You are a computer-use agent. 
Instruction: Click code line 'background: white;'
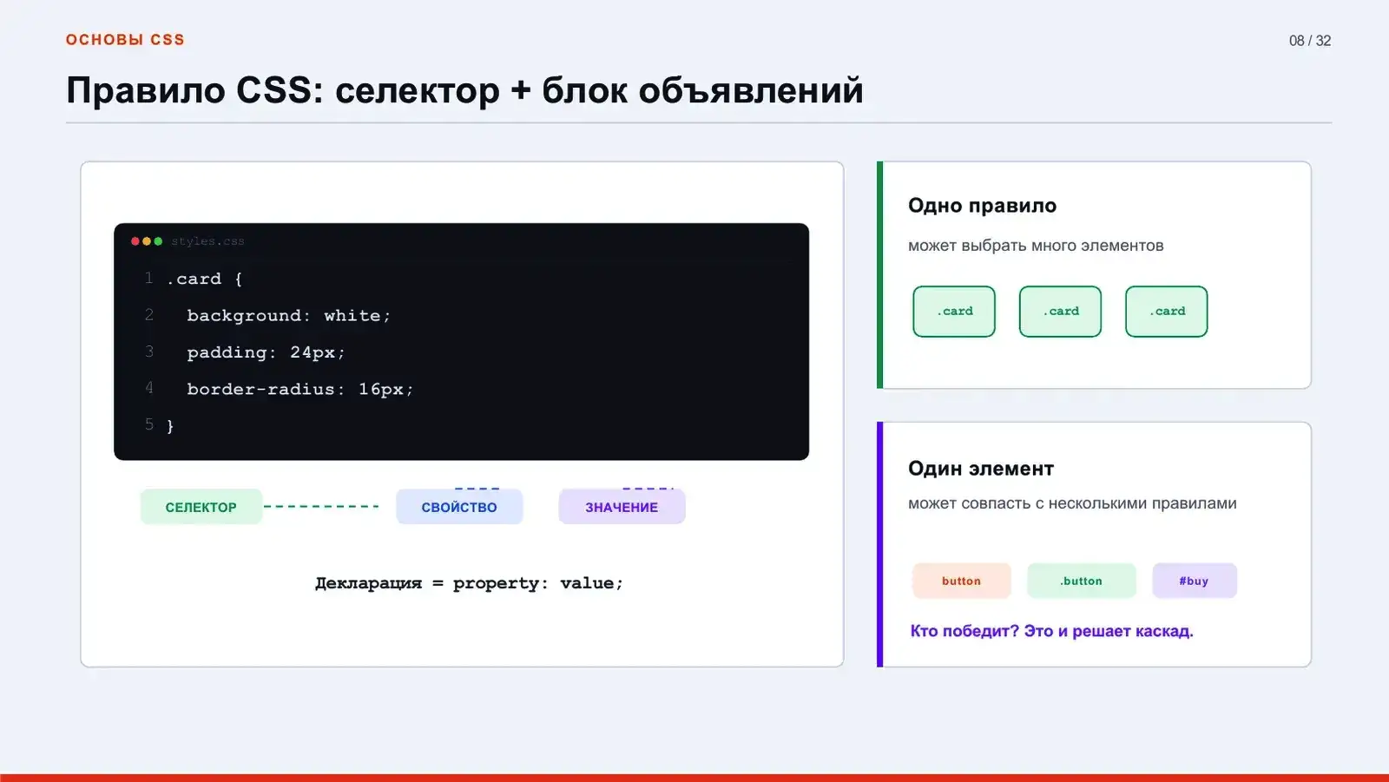[x=288, y=315]
